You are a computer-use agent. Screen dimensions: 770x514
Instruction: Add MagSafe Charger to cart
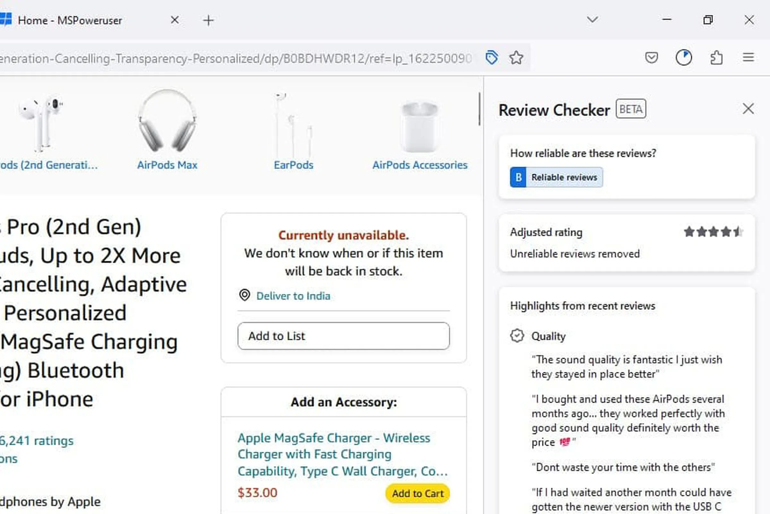pyautogui.click(x=418, y=493)
